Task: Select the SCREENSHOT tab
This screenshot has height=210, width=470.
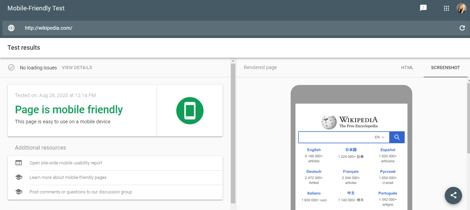Action: [x=445, y=68]
